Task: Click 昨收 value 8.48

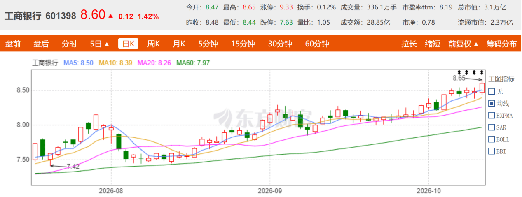Action: click(212, 23)
